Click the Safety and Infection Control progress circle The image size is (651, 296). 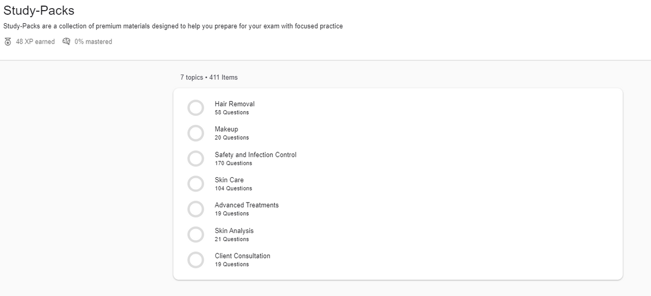(x=196, y=158)
